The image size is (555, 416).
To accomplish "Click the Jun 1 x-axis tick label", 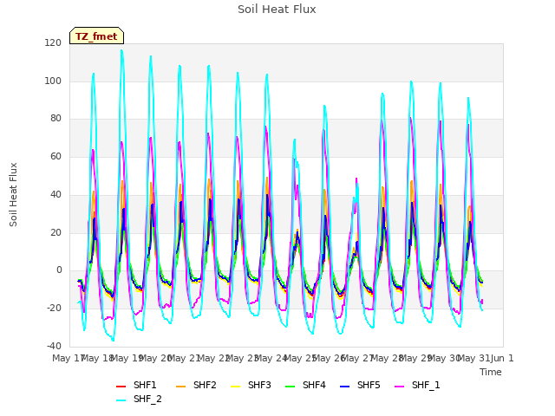I will coord(502,358).
